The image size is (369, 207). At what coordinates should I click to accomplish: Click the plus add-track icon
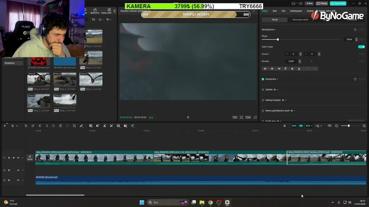(5, 126)
